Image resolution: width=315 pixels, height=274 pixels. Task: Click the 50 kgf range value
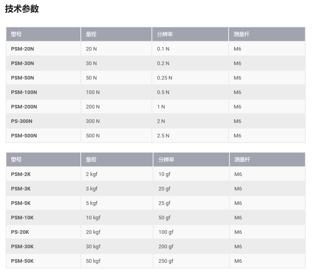93,261
